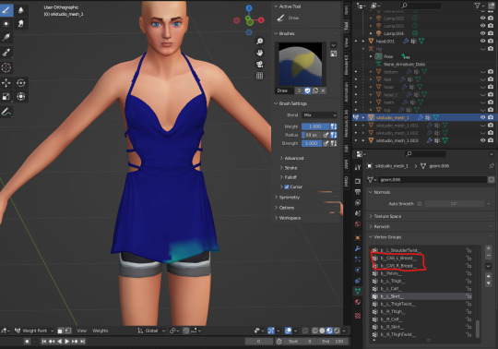
Task: Select the Rotate tool
Action: point(21,83)
